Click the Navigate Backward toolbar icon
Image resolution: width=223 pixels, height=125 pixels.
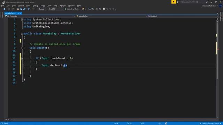tap(5, 9)
